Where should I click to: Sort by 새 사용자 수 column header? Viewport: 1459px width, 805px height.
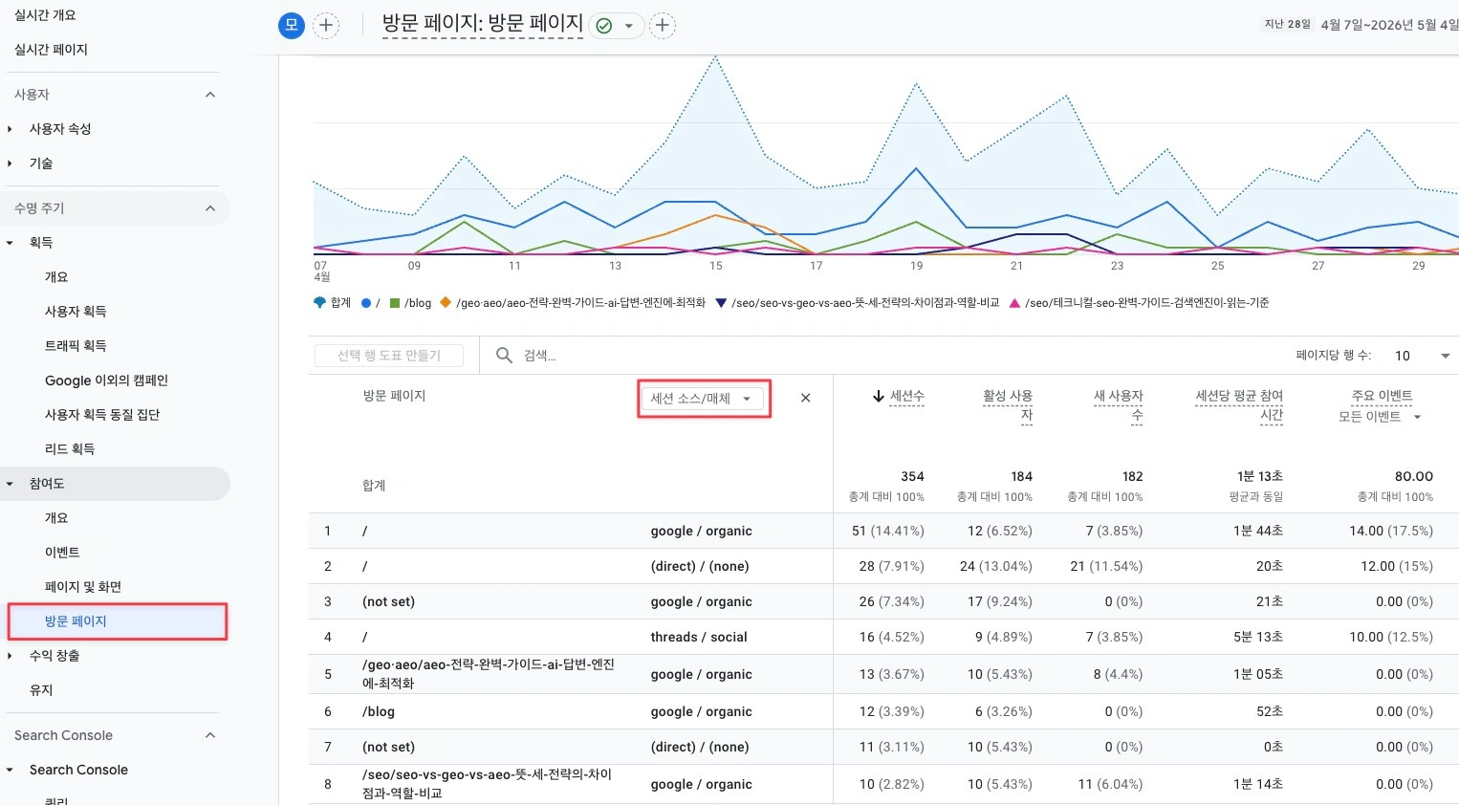1118,405
